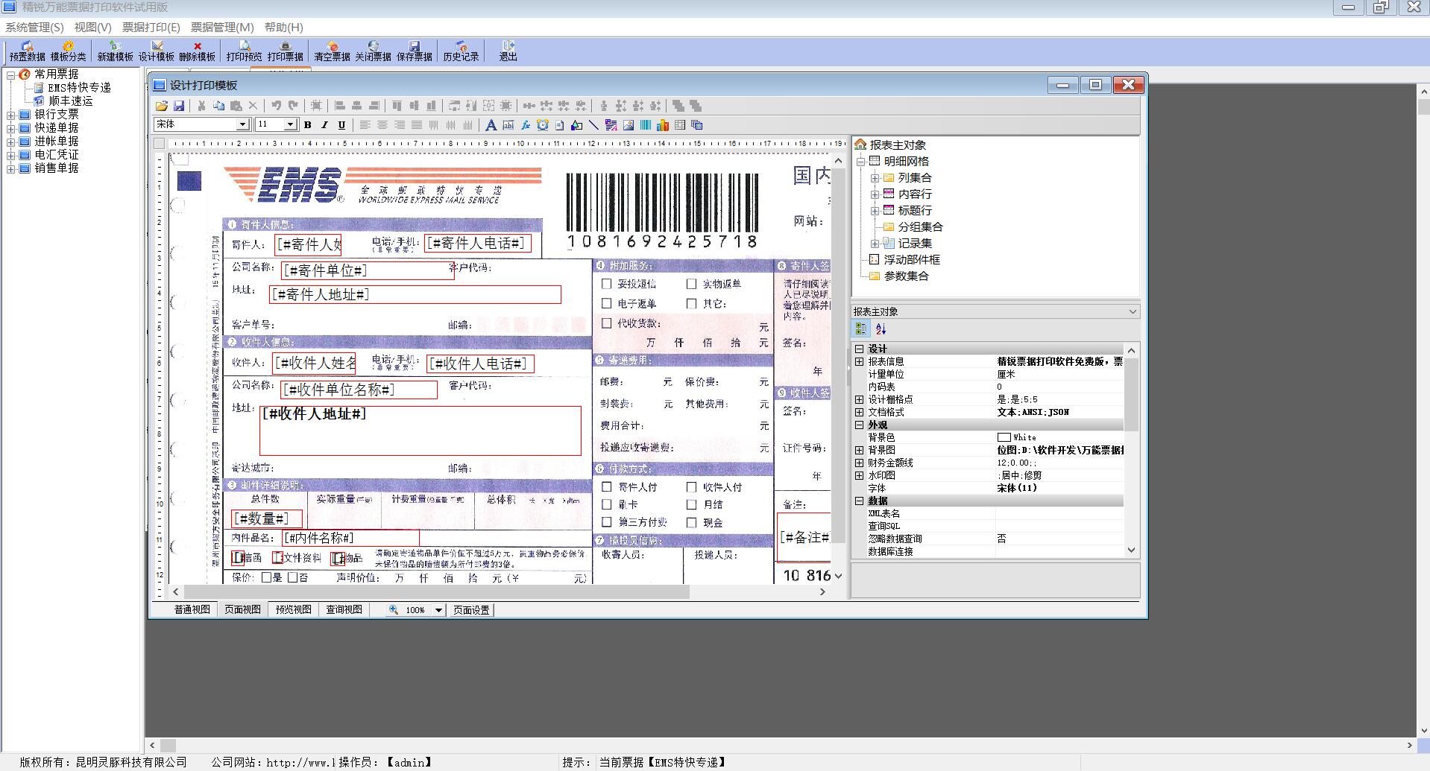This screenshot has height=771, width=1430.
Task: Select the chart tool icon
Action: click(x=663, y=125)
